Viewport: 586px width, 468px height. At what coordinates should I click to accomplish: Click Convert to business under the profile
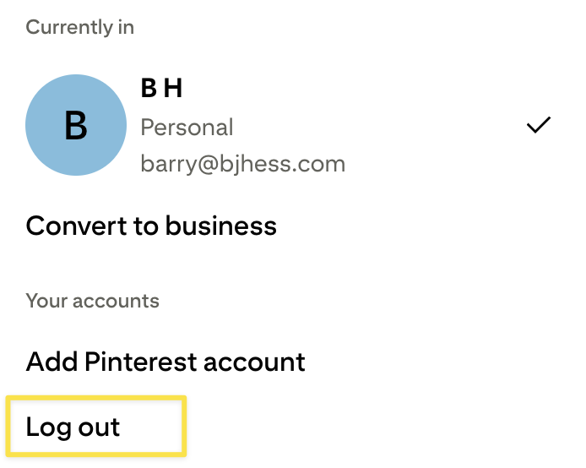tap(151, 226)
